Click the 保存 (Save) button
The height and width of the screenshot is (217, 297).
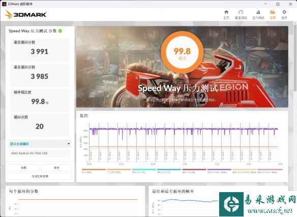[x=56, y=168]
